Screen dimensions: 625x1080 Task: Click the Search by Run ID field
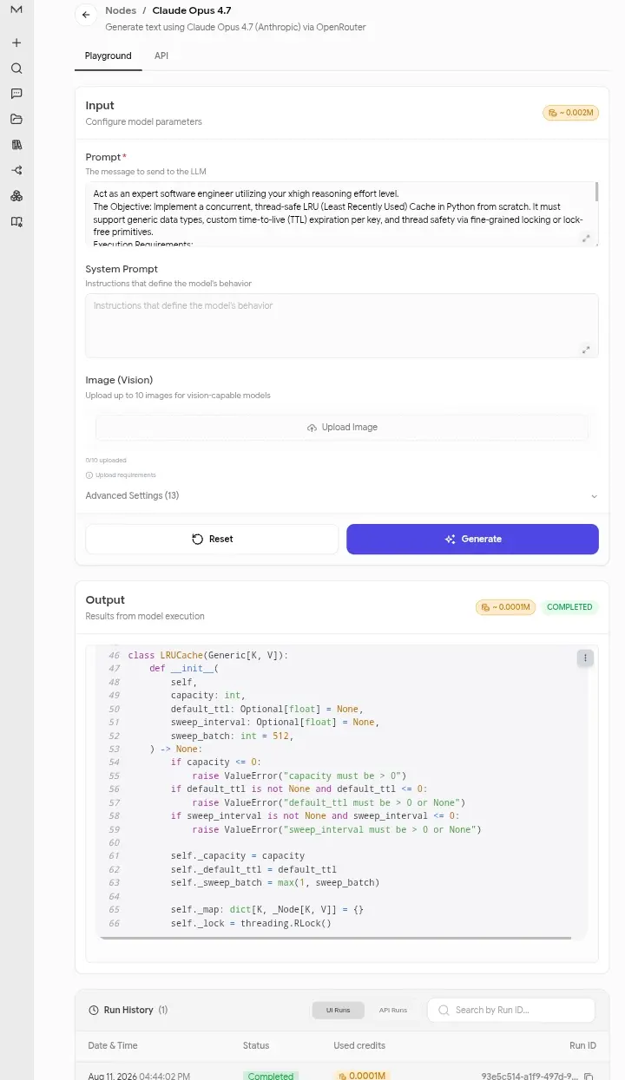[x=511, y=1010]
